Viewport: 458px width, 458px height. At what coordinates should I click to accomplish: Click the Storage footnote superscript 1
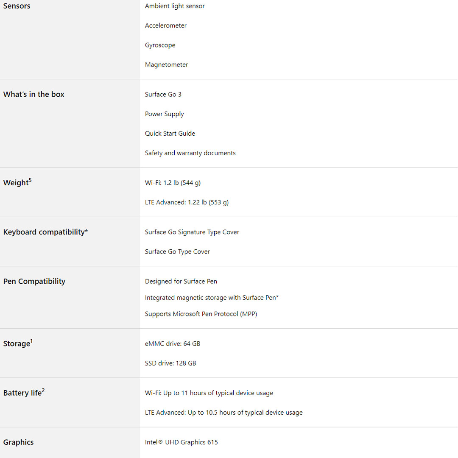[x=31, y=341]
